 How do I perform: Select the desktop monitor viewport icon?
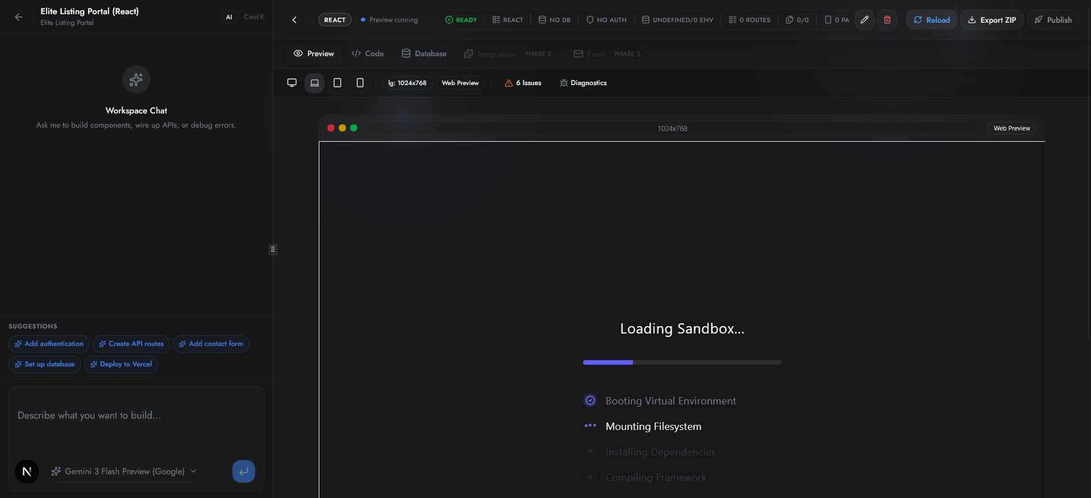[292, 83]
